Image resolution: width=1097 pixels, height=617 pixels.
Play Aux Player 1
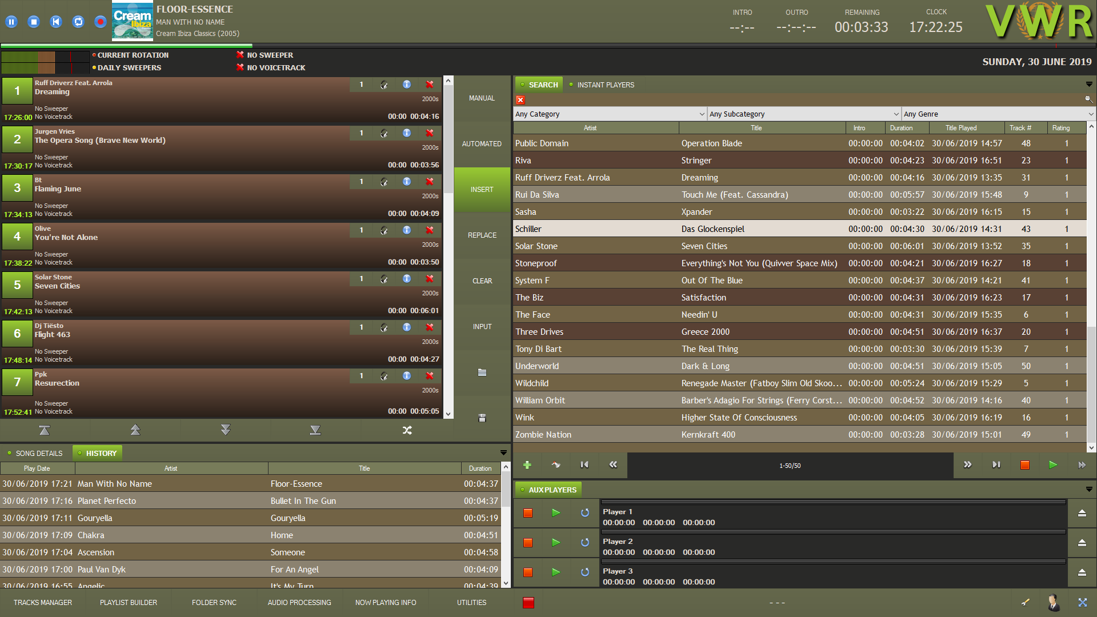click(556, 513)
